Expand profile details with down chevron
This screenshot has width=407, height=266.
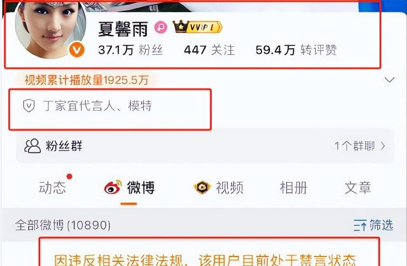[x=389, y=80]
